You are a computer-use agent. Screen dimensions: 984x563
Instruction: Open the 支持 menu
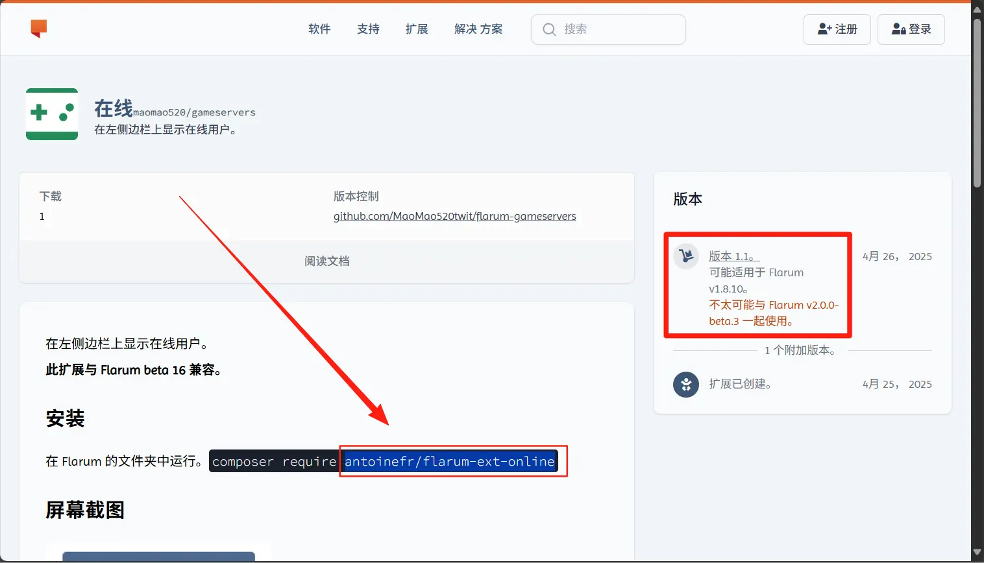click(368, 29)
